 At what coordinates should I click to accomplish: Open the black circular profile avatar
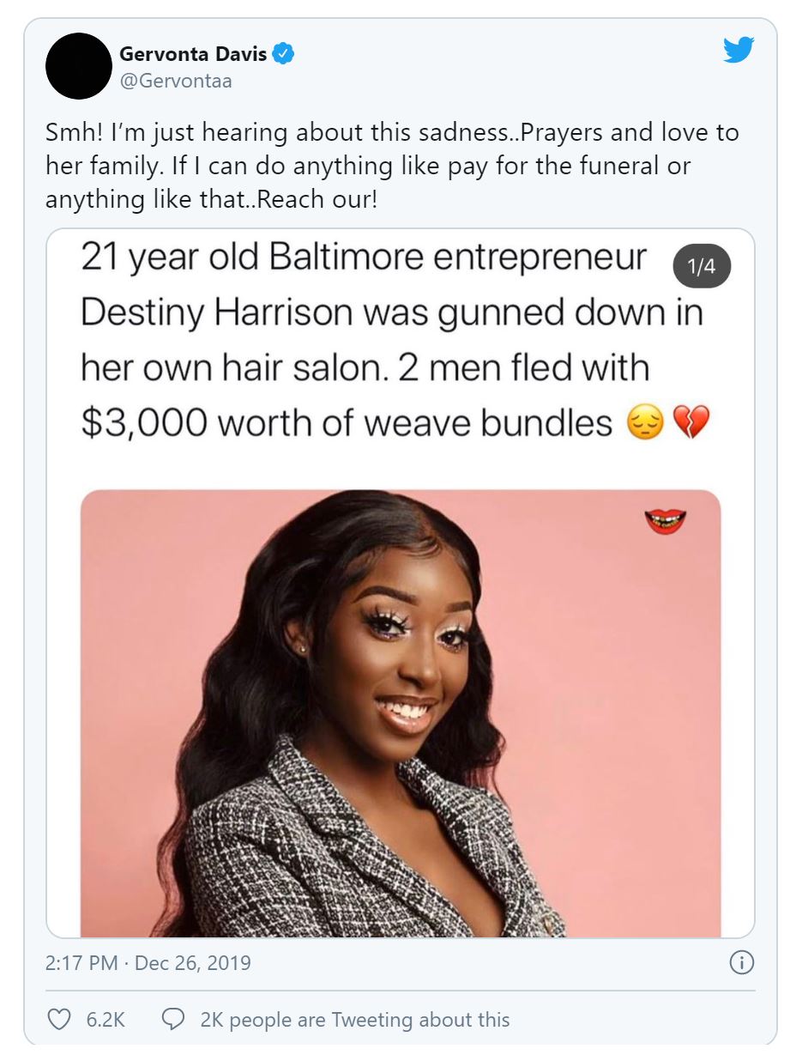click(79, 66)
